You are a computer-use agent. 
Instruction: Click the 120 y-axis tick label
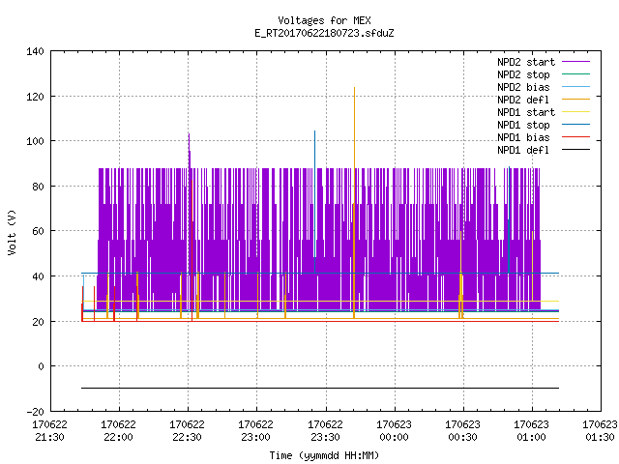click(35, 97)
